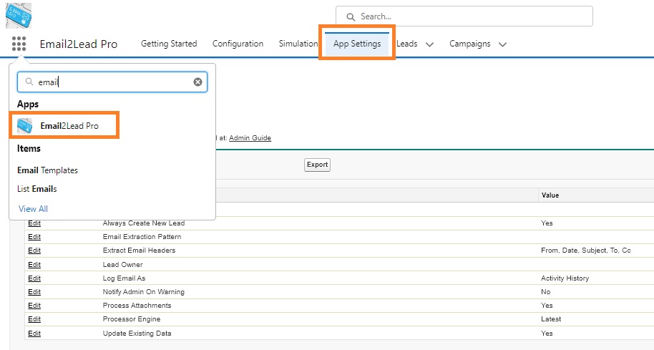This screenshot has width=654, height=350.
Task: Click the 'No' value for Notify Admin
Action: 545,292
